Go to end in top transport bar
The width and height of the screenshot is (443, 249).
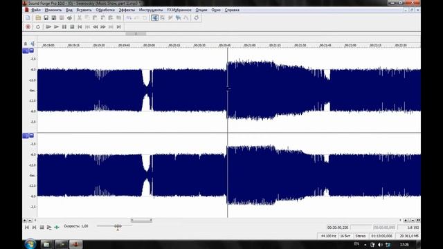pos(118,27)
